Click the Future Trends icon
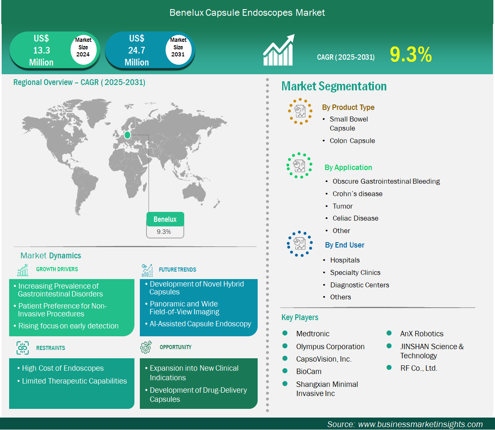The height and width of the screenshot is (430, 495). tap(147, 270)
